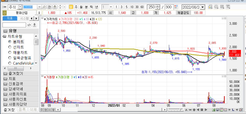Viewport: 246px width, 114px height.
Task: Click the minus zoom-out icon in the bottom bar
Action: point(190,110)
